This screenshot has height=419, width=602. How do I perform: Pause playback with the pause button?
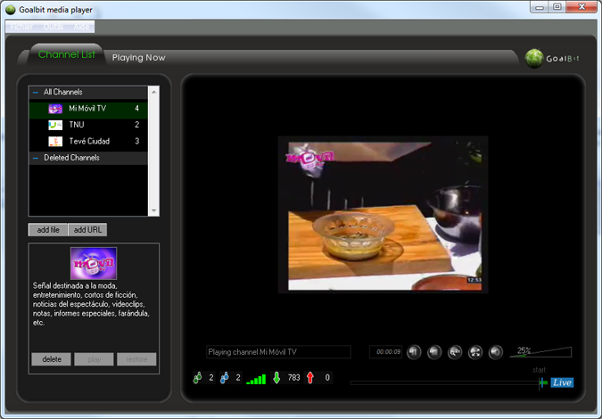[x=414, y=352]
